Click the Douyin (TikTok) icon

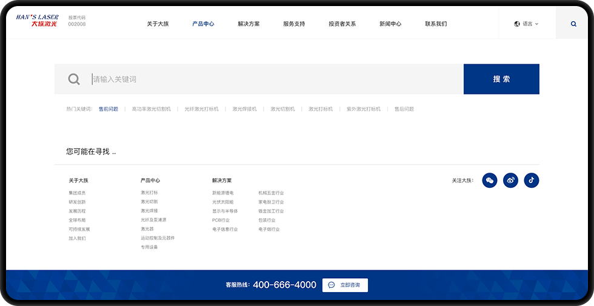coord(532,181)
